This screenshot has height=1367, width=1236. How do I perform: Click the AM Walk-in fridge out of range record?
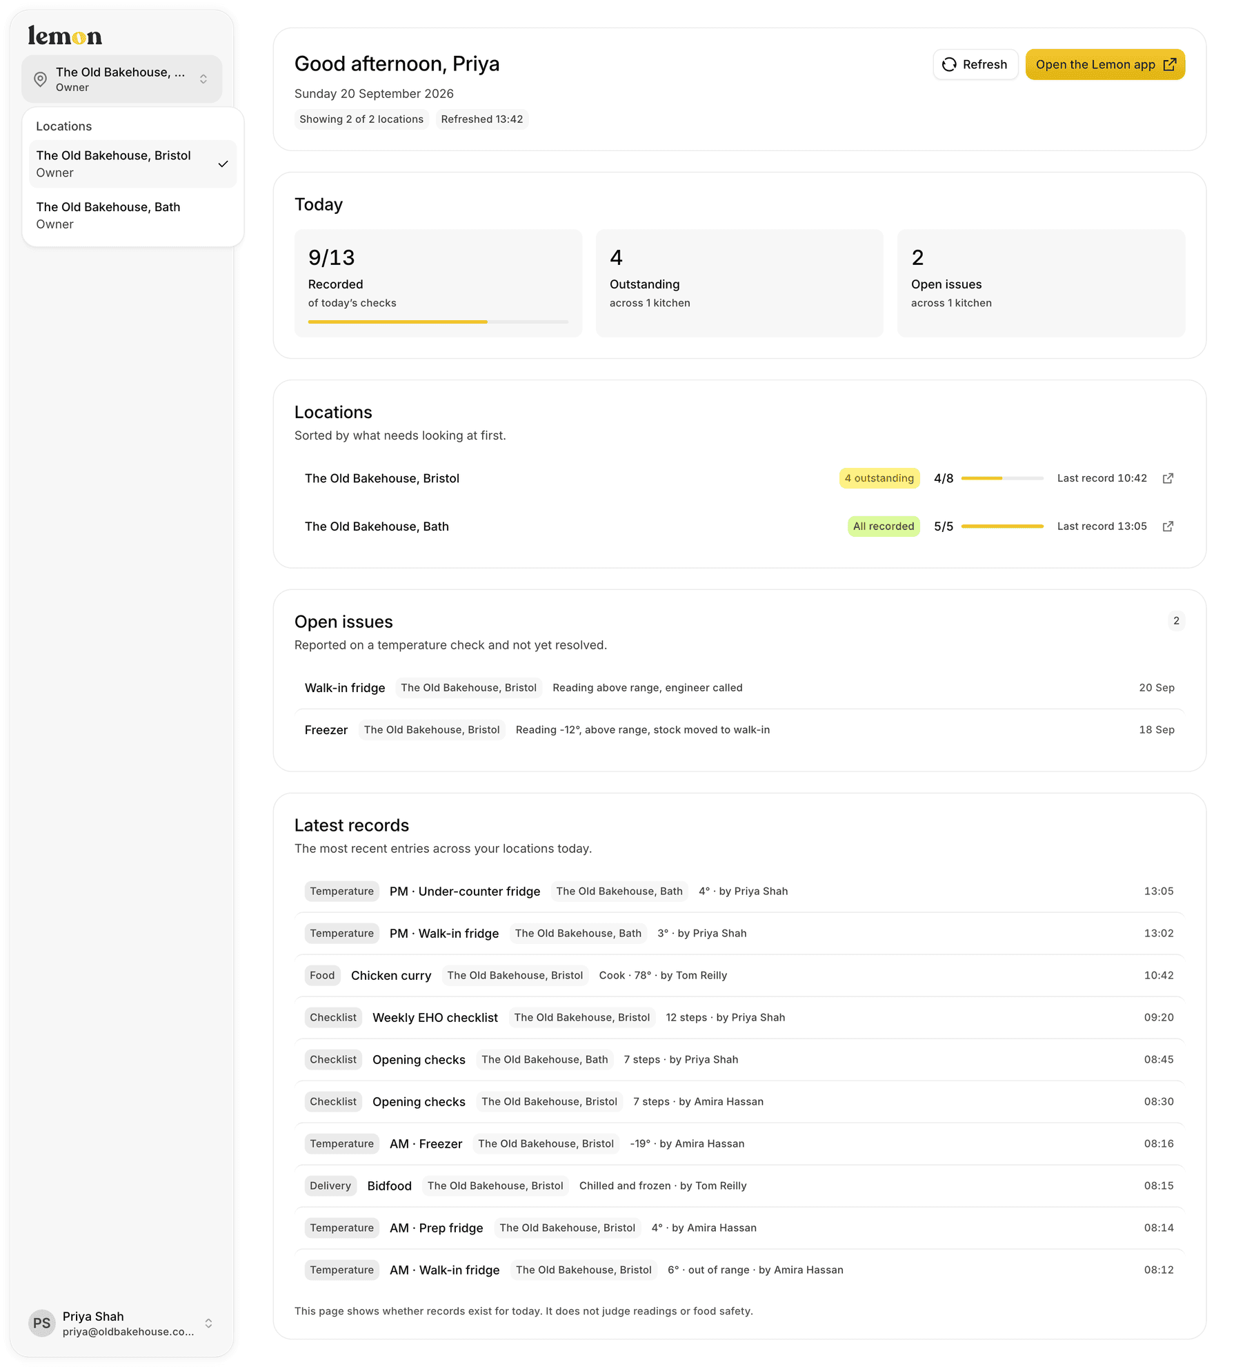(x=739, y=1270)
